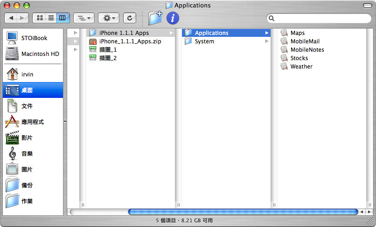Select the iPhone 1.1.1 Apps folder

point(124,33)
